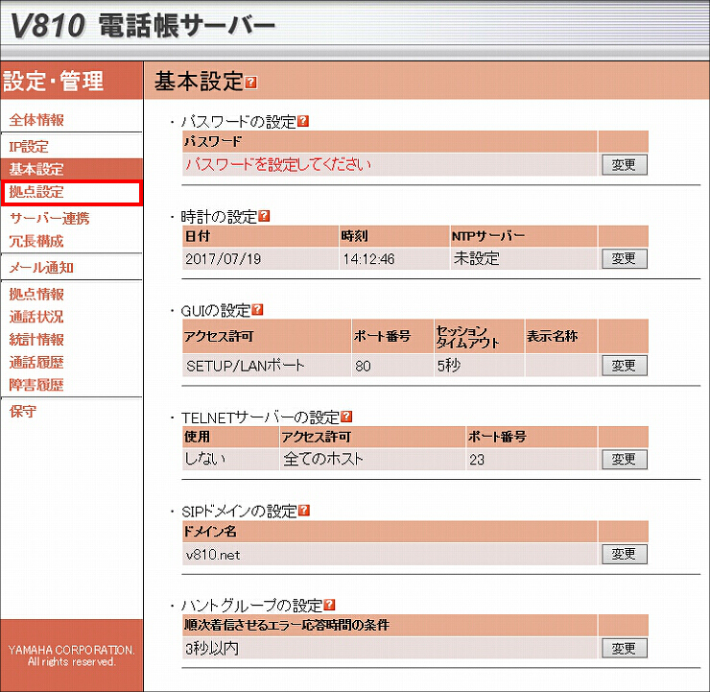Viewport: 710px width, 692px height.
Task: Select 基本設定 in the sidebar
Action: [36, 169]
